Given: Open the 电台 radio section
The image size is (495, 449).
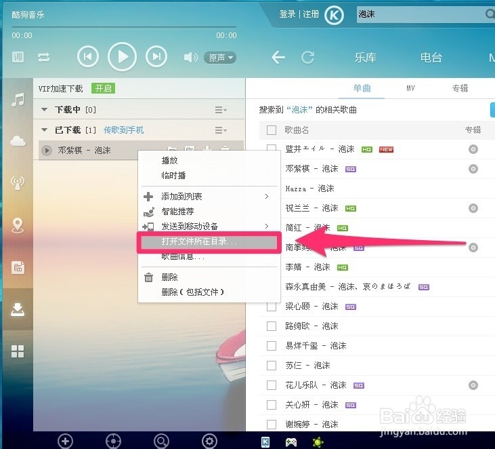Looking at the screenshot, I should click(431, 58).
